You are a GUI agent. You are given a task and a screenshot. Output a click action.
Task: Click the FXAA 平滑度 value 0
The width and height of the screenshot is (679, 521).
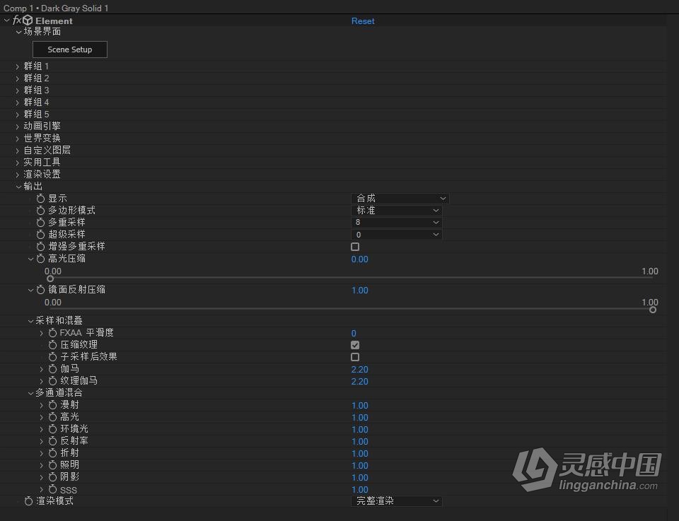[354, 333]
